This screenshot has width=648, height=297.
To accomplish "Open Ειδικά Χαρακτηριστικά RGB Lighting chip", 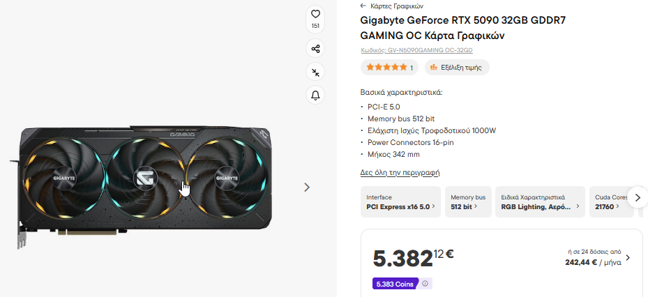I will (540, 202).
